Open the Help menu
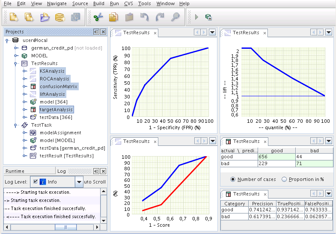Viewport: 336px width, 234px height. (184, 4)
